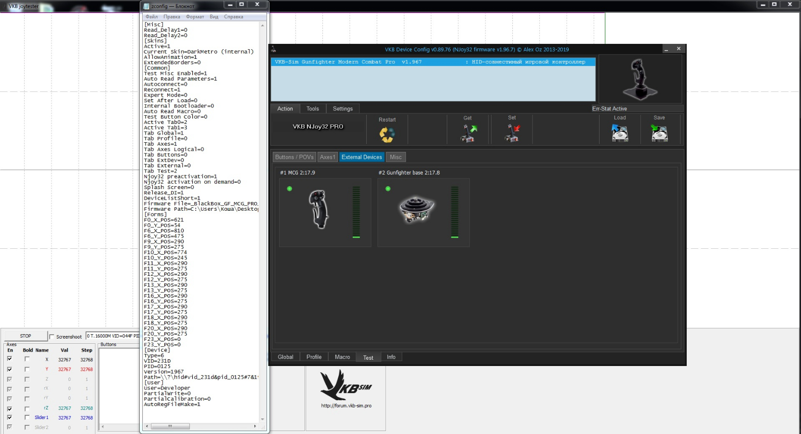Disable the En checkbox for axis X
Screen dimensions: 801x434
tap(10, 359)
